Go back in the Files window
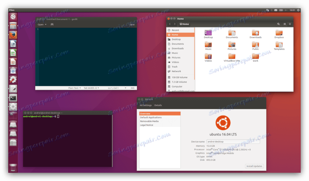This screenshot has height=181, width=309. click(x=170, y=24)
